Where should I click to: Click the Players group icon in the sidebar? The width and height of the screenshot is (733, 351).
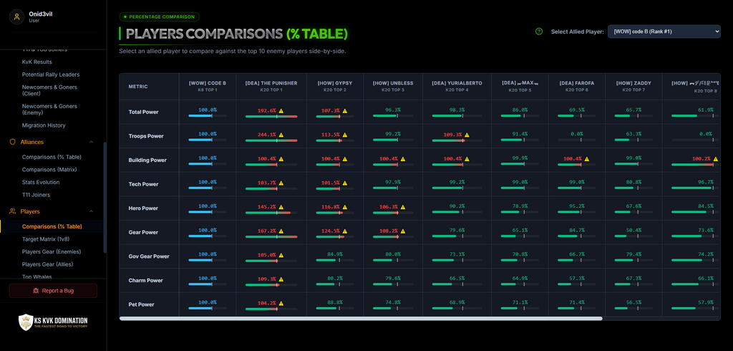pyautogui.click(x=13, y=211)
